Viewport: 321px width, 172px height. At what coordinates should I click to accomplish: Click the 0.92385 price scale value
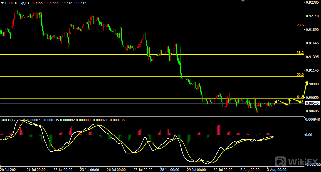point(312,2)
